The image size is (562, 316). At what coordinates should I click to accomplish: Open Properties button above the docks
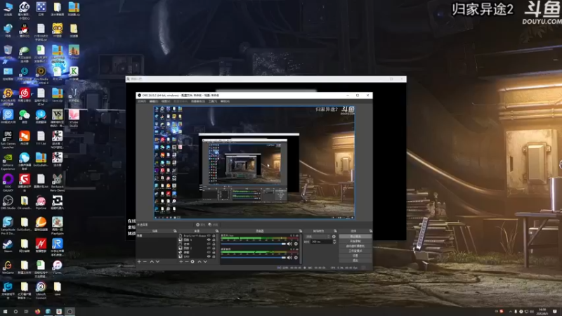[x=200, y=225]
